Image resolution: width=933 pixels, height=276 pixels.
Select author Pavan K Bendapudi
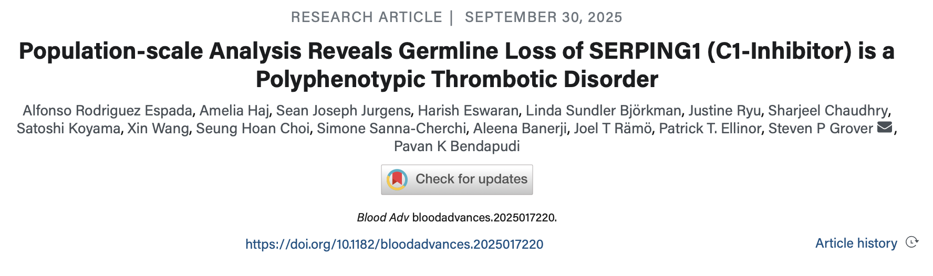click(x=457, y=146)
